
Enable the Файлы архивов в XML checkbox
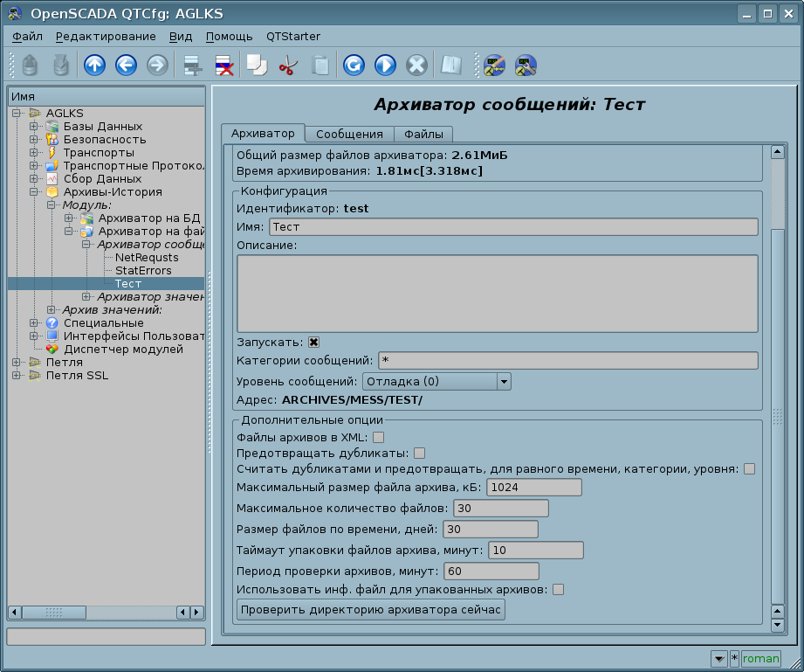pos(379,437)
